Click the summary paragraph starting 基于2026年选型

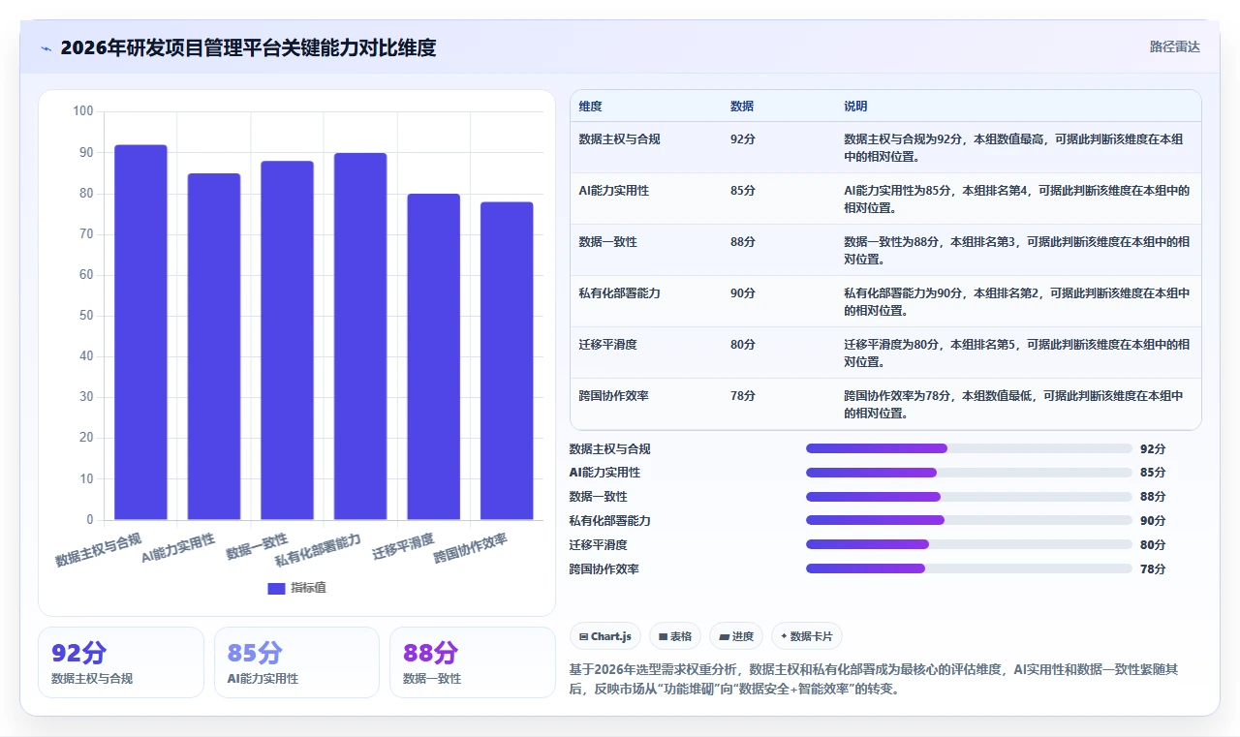click(x=873, y=680)
